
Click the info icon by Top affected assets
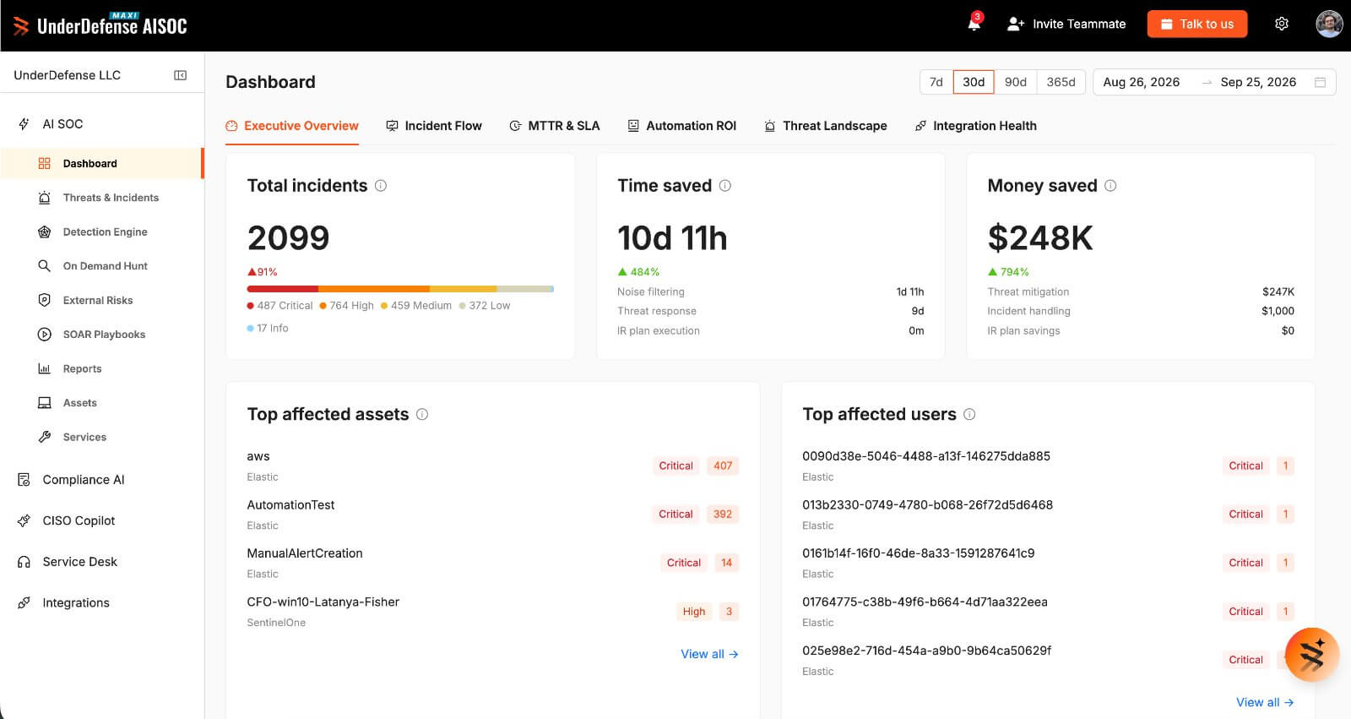(x=422, y=414)
